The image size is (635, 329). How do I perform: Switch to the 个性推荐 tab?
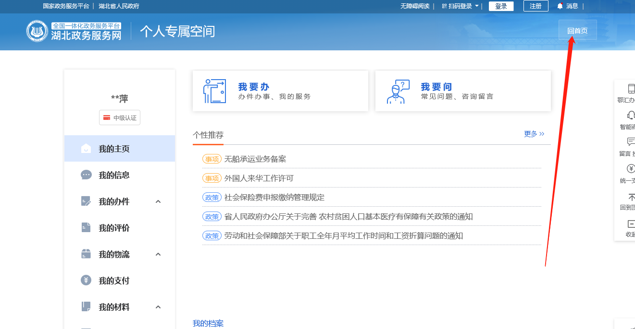tap(208, 135)
